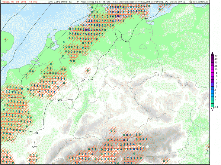This screenshot has width=221, height=165.
Task: Pick the legend band between 14 and 16
Action: [213, 78]
